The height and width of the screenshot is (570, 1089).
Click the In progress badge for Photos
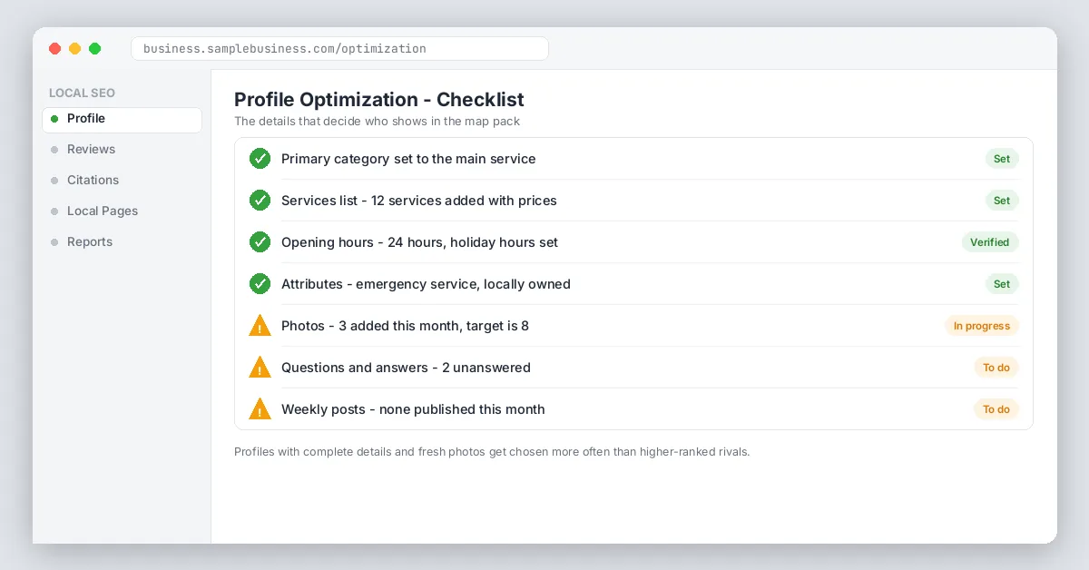coord(982,326)
